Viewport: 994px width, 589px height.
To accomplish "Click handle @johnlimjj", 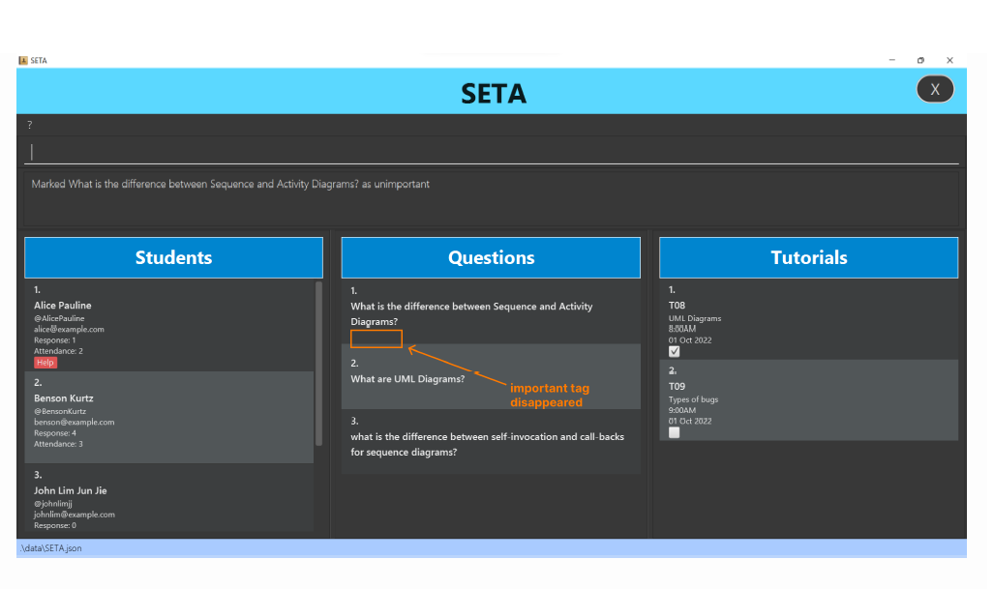I will pyautogui.click(x=53, y=504).
